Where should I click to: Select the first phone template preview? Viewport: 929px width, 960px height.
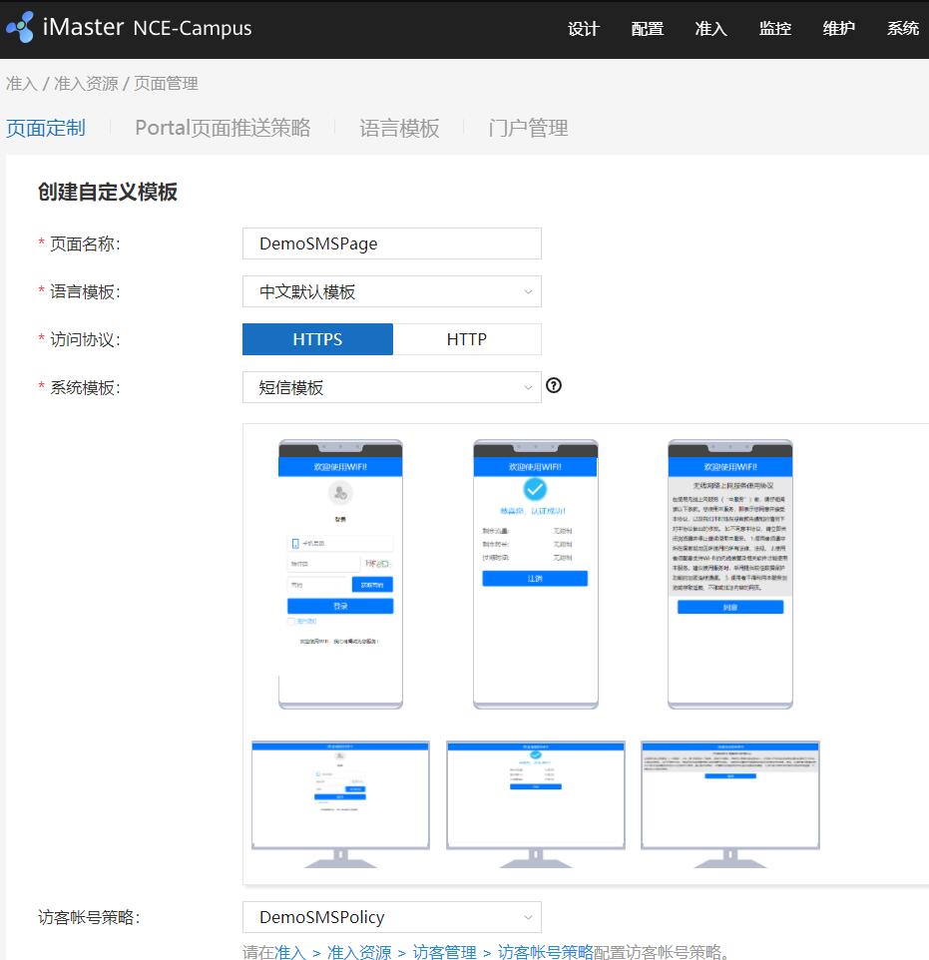point(340,574)
